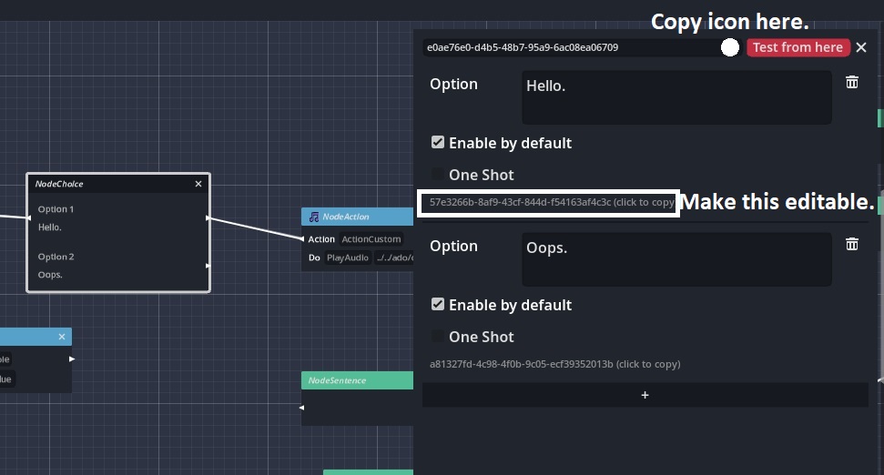Select the NodeChoice node title bar
Image resolution: width=884 pixels, height=475 pixels.
[118, 184]
